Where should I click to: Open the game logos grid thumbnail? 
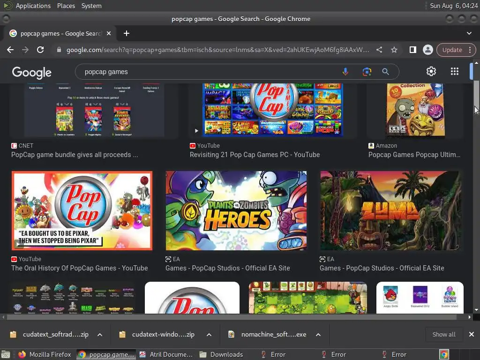coord(73,298)
